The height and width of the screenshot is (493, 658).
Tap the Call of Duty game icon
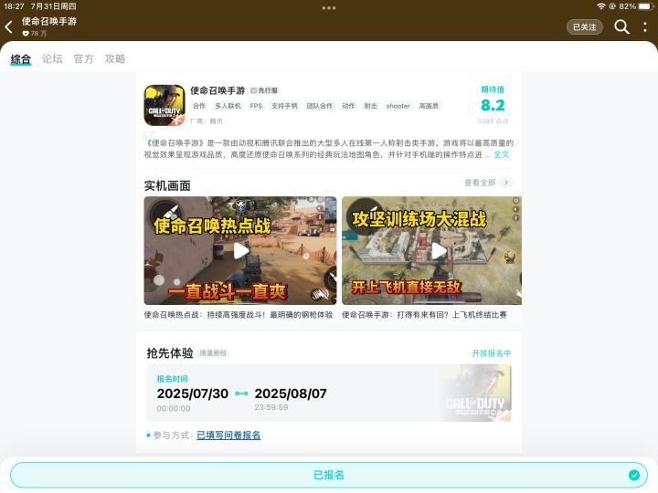click(164, 105)
